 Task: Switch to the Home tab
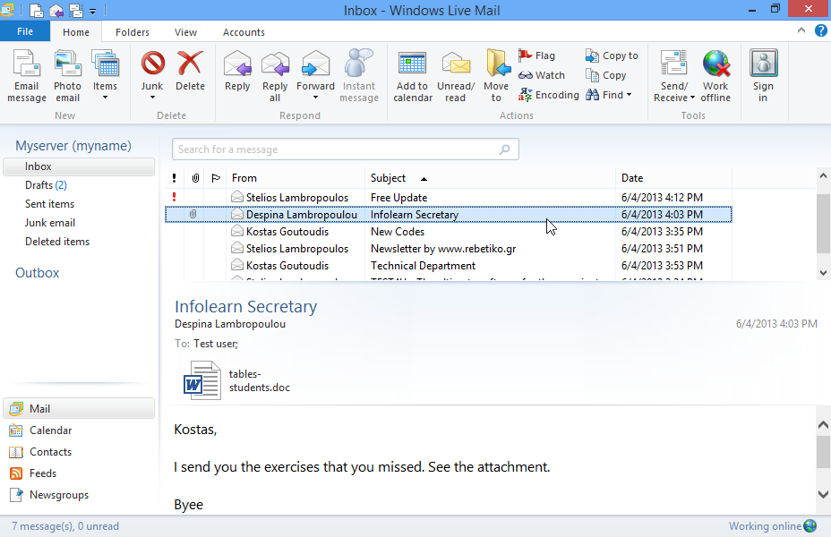(76, 32)
